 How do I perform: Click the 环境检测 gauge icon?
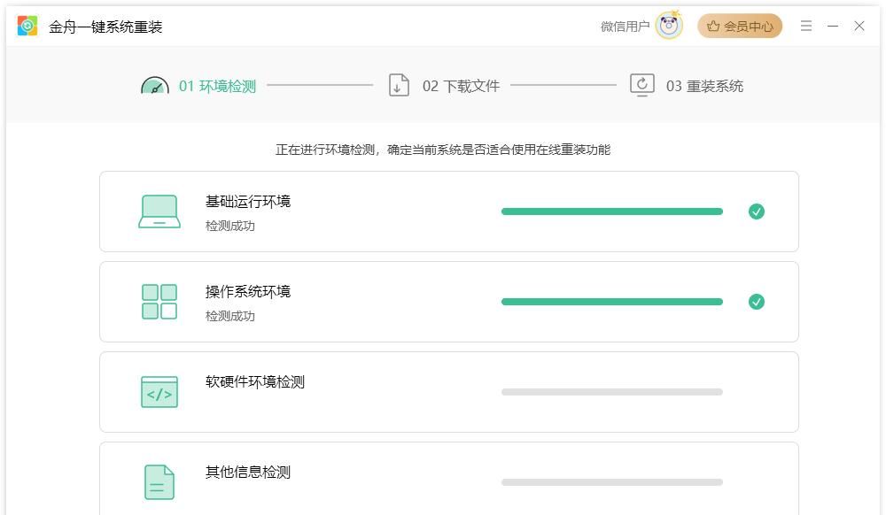(x=155, y=85)
